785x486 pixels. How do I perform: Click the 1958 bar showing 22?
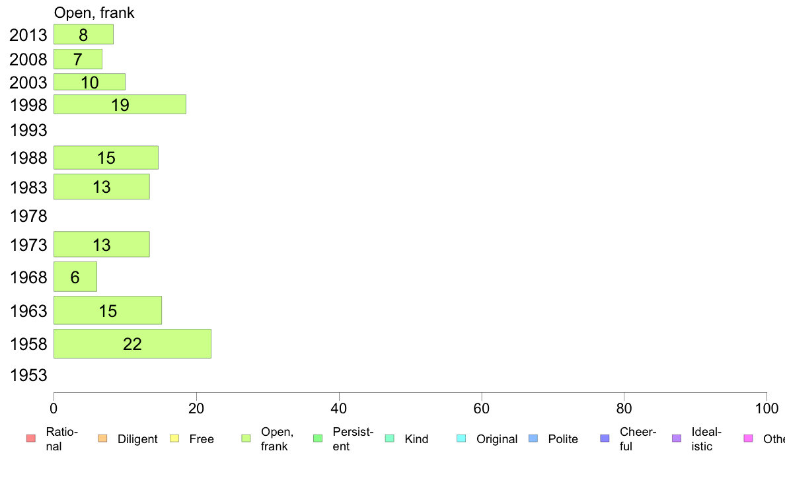click(133, 344)
